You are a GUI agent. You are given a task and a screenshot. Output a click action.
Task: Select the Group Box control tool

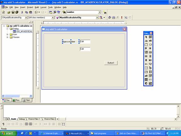(146, 45)
